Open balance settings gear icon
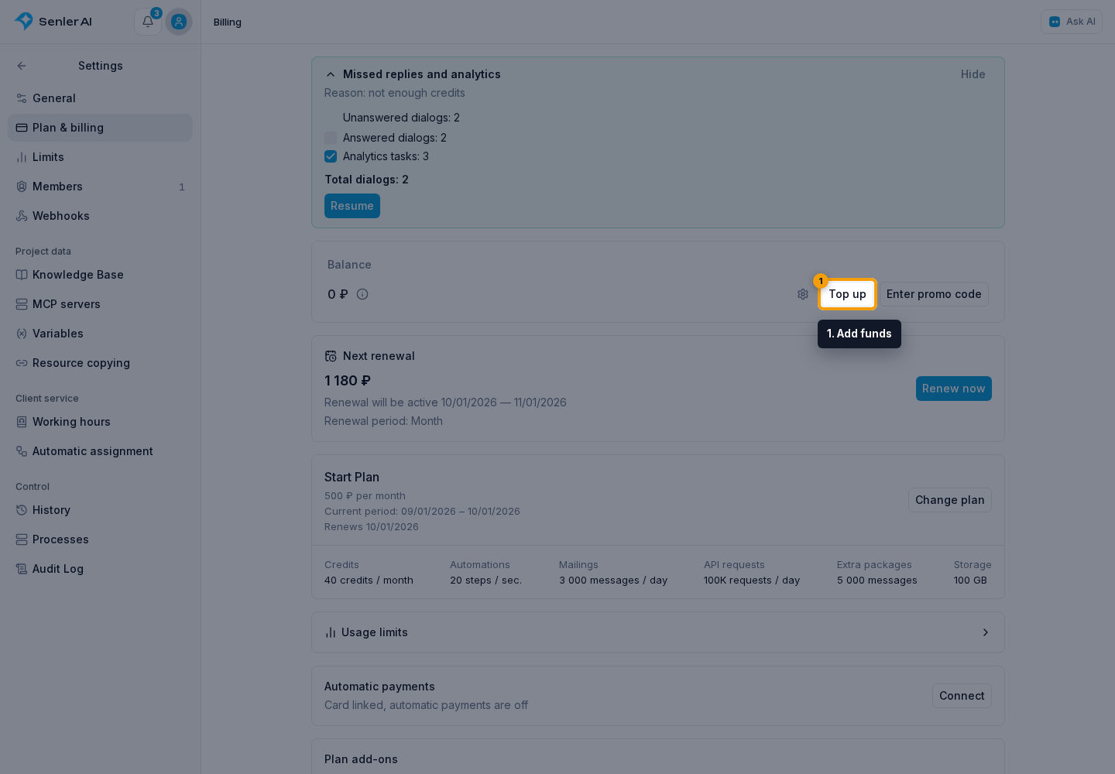Screen dimensions: 1115x774 803,294
